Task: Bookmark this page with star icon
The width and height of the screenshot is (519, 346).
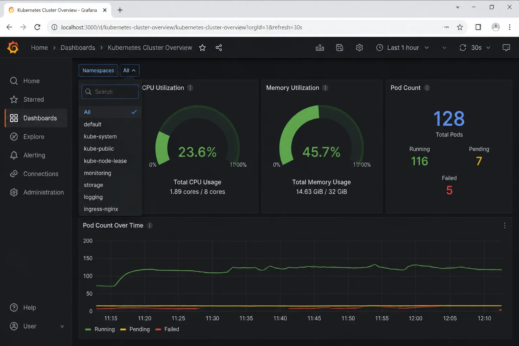Action: click(x=460, y=27)
